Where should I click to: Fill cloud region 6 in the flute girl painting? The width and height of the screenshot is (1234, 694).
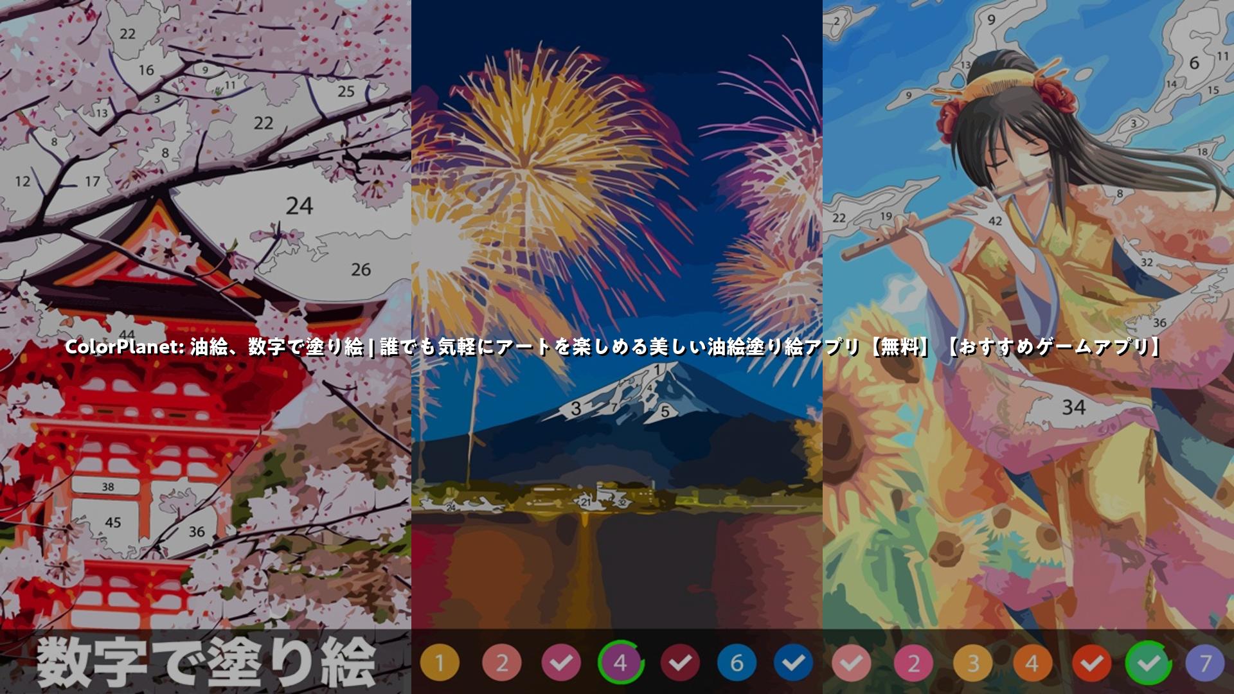(1194, 63)
